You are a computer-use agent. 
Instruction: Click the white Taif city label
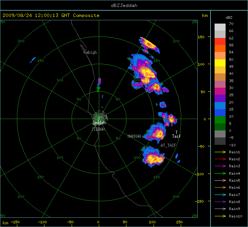[x=176, y=136]
